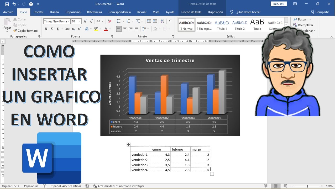
Task: Expand the Fuente dialog launcher
Action: point(112,36)
